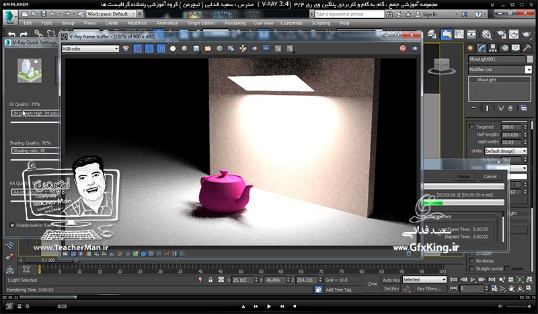Open the Motion tab in command panel
Viewport: 538px width, 314px height.
click(505, 48)
